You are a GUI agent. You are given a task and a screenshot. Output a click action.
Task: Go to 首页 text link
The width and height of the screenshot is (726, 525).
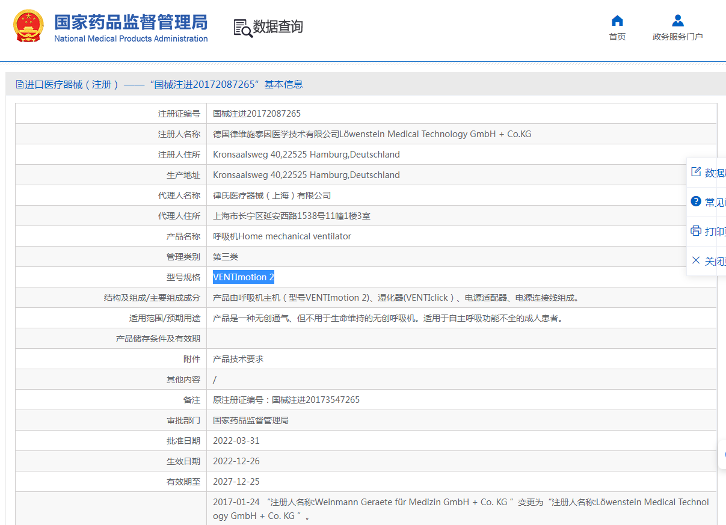tap(617, 37)
